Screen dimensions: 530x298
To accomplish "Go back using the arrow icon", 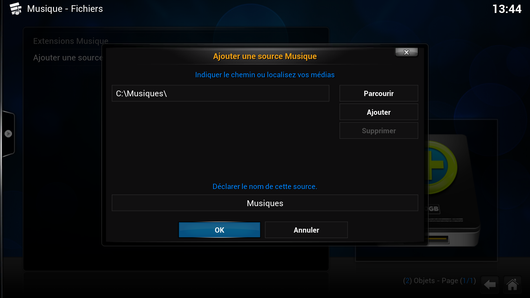I will coord(490,284).
